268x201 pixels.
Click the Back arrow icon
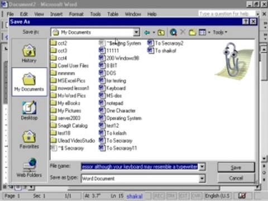point(147,32)
